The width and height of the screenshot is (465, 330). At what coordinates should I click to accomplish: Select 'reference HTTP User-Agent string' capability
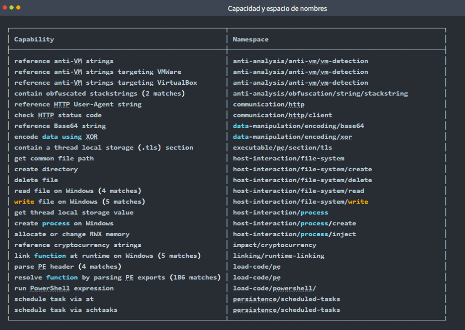[x=78, y=104]
